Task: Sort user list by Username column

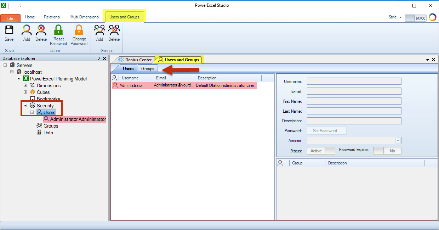Action: 136,78
